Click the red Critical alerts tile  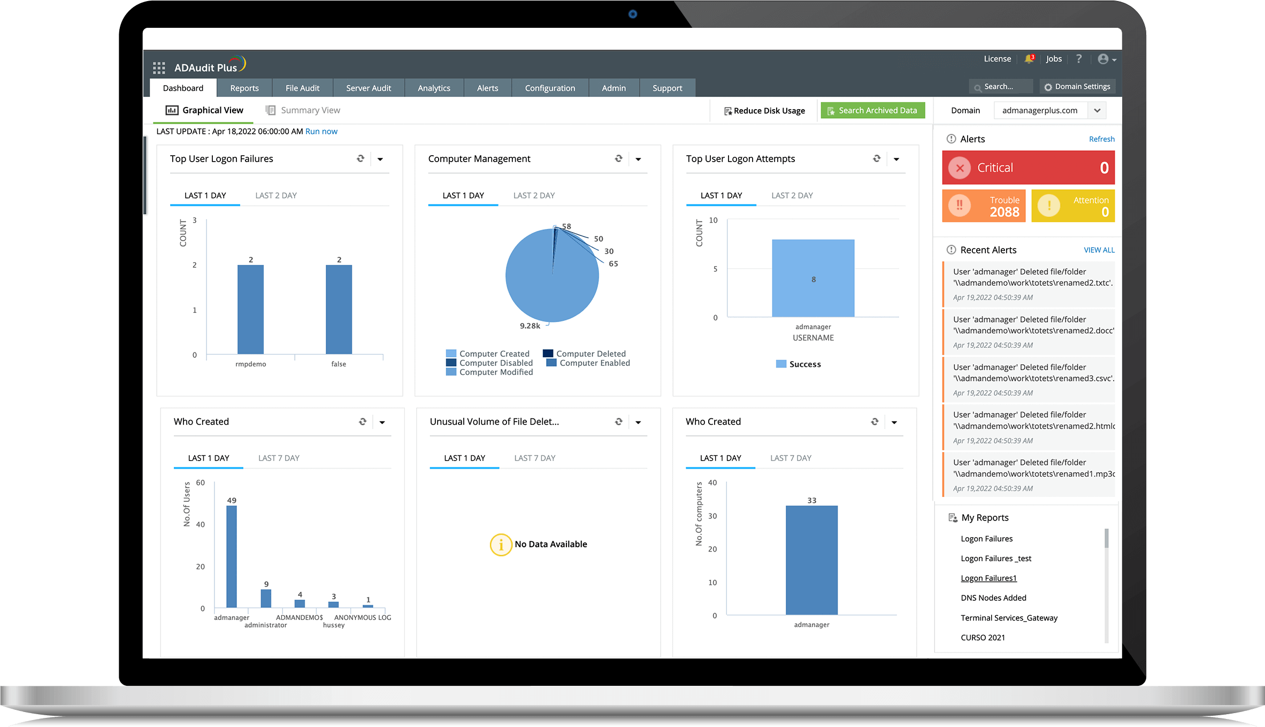1028,167
